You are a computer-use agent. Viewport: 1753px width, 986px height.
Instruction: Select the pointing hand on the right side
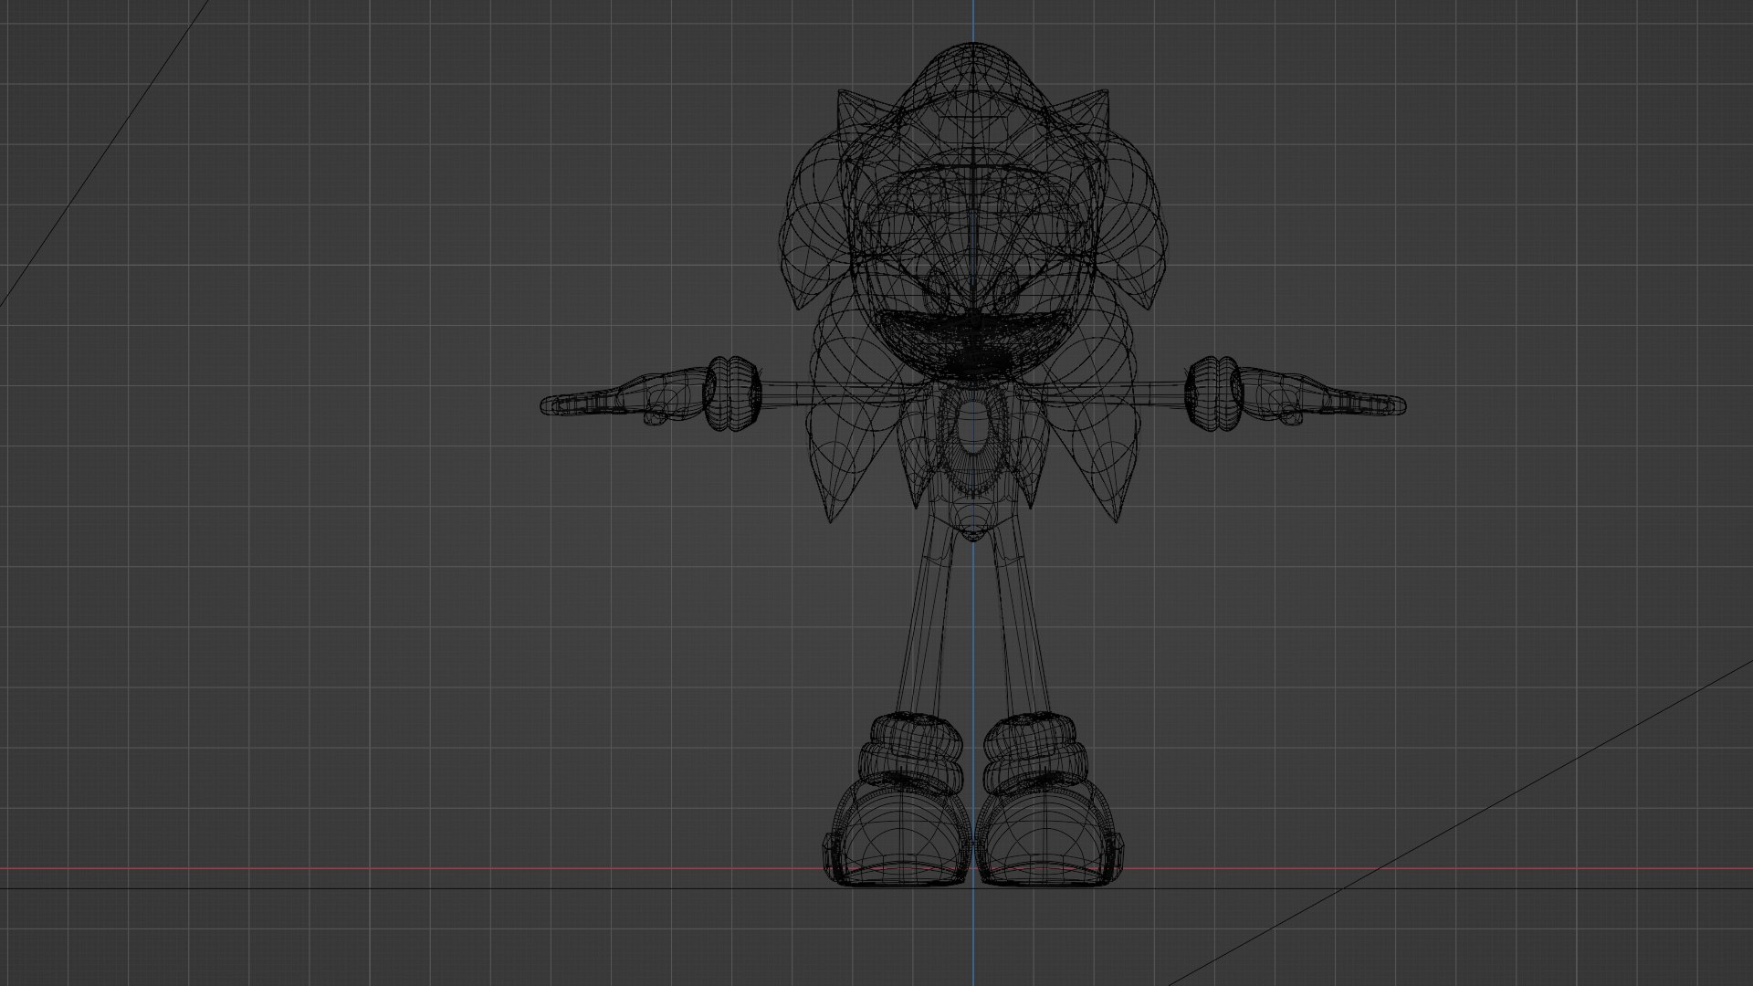(x=1321, y=398)
